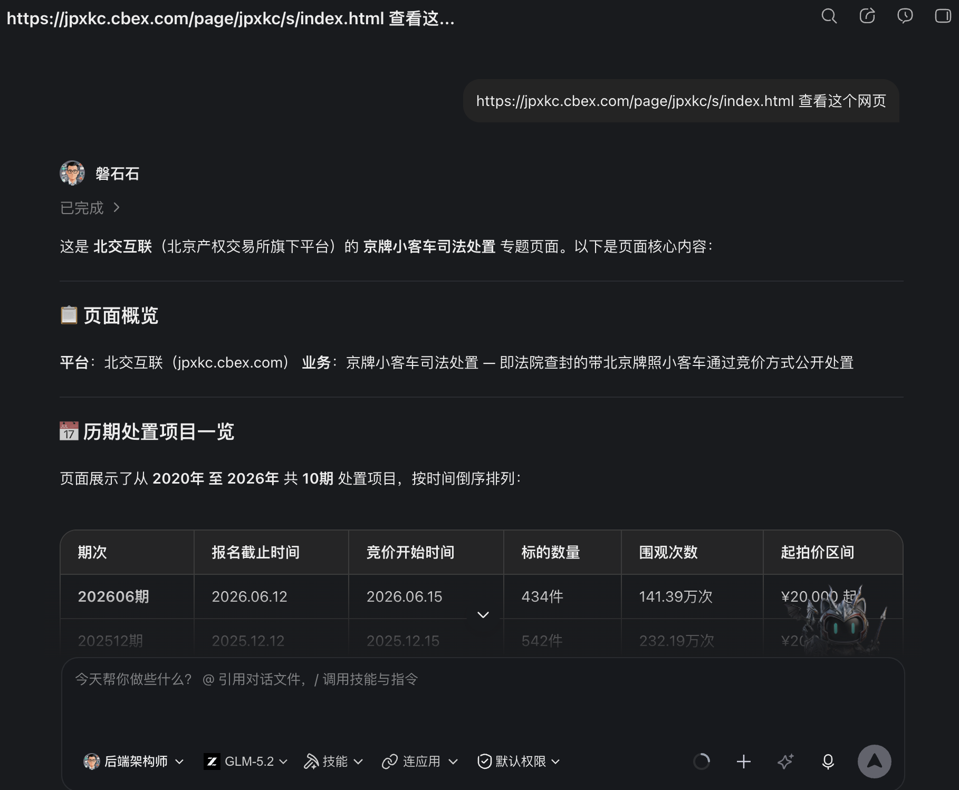Image resolution: width=959 pixels, height=790 pixels.
Task: Click the 磐石石 avatar image
Action: tap(72, 173)
